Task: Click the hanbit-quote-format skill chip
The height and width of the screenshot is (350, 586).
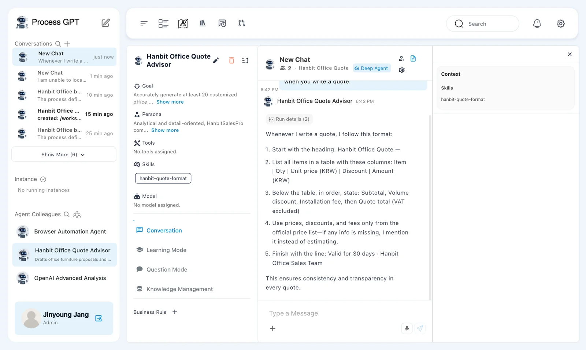Action: tap(163, 178)
